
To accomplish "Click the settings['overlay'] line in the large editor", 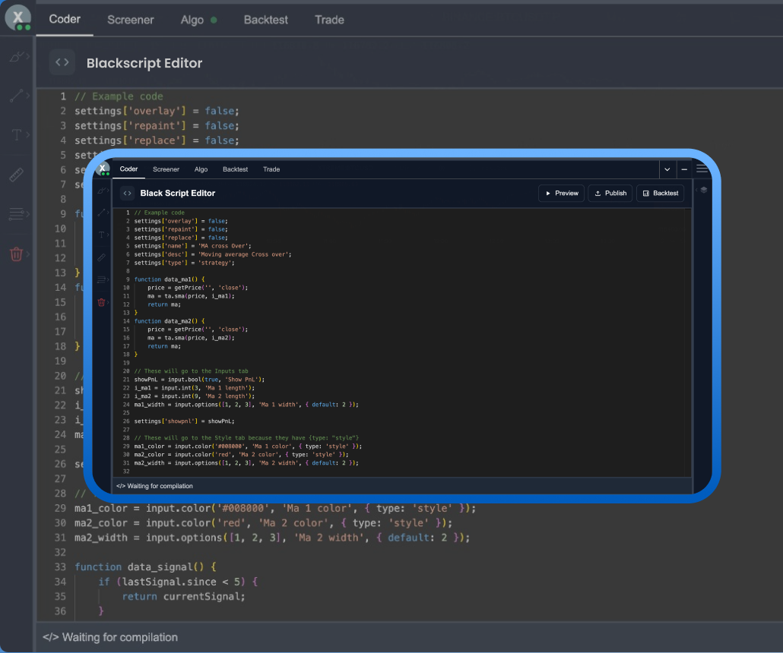I will (157, 111).
